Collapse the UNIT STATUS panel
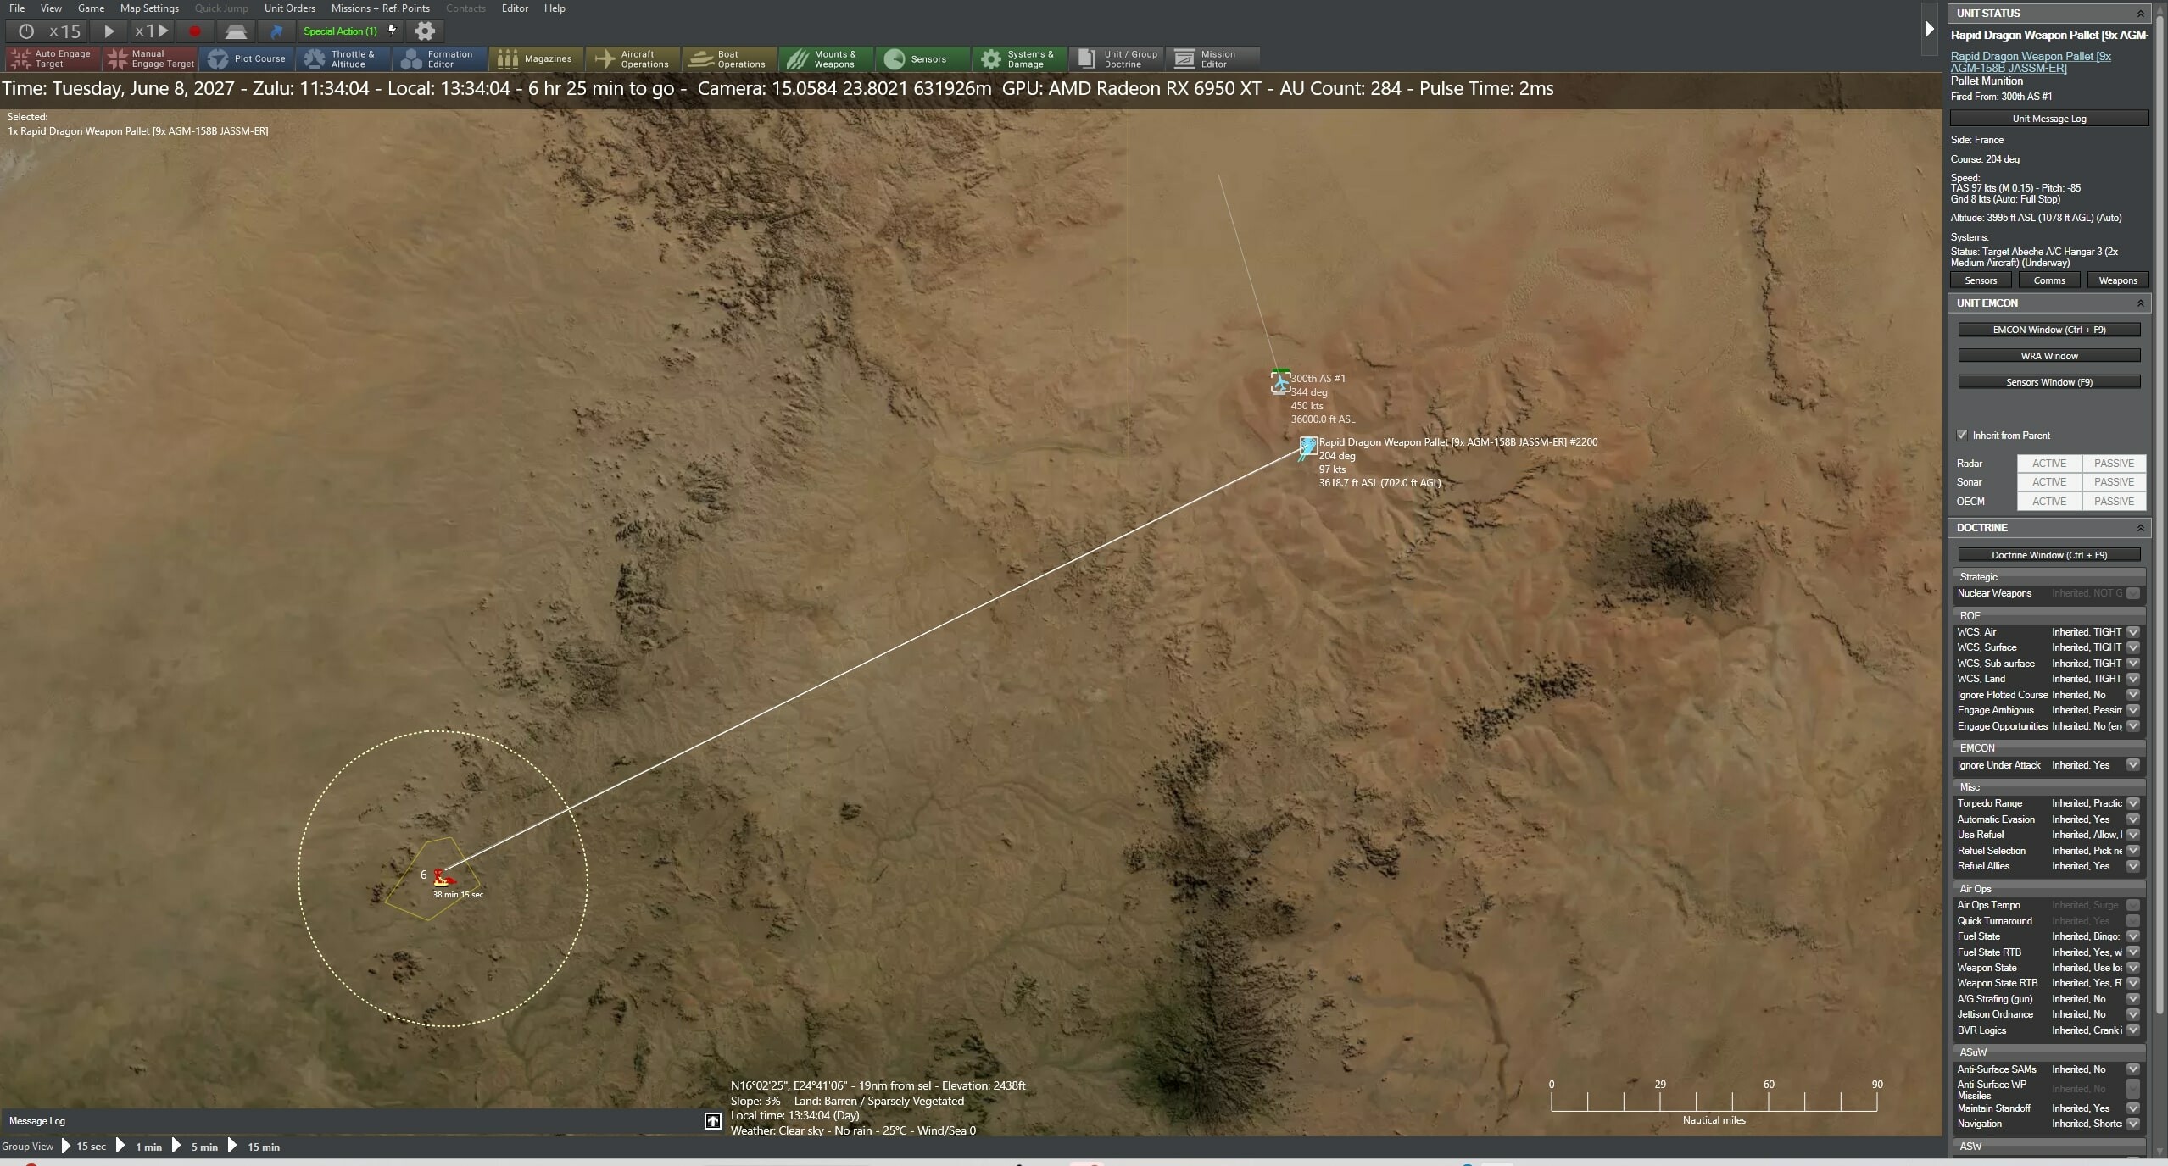Image resolution: width=2168 pixels, height=1166 pixels. click(2141, 13)
